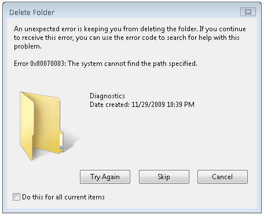Click the folder icon's drop shadow
264x215 pixels.
pos(72,143)
